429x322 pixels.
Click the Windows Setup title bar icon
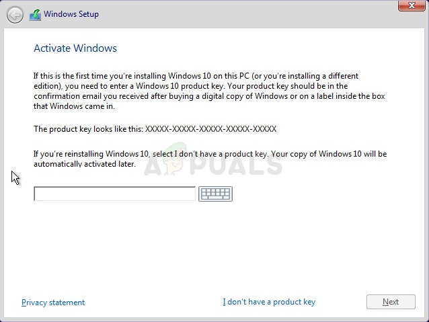point(35,15)
